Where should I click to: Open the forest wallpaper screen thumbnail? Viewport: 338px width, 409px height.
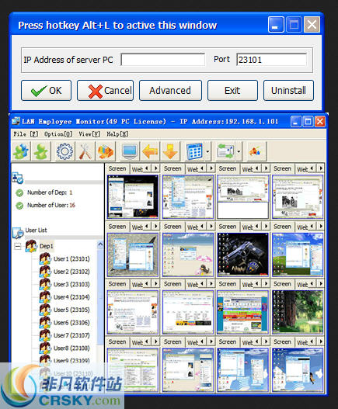(x=298, y=312)
